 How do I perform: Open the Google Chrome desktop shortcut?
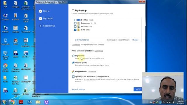[5, 67]
